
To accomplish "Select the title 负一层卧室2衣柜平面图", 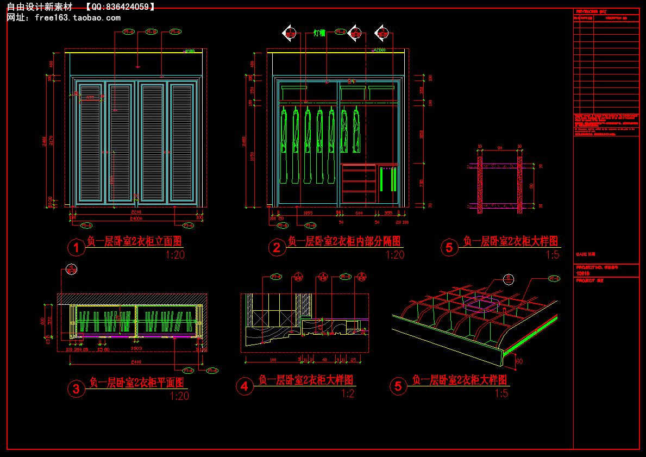I will point(136,383).
